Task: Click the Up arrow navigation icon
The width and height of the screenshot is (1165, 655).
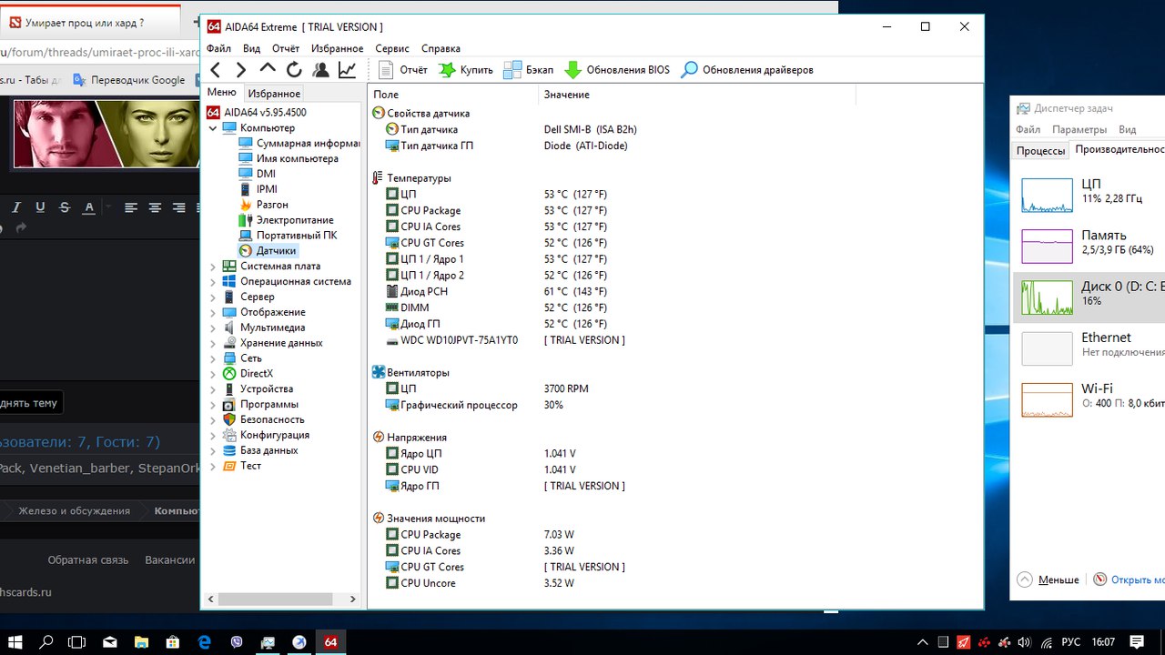Action: coord(268,69)
